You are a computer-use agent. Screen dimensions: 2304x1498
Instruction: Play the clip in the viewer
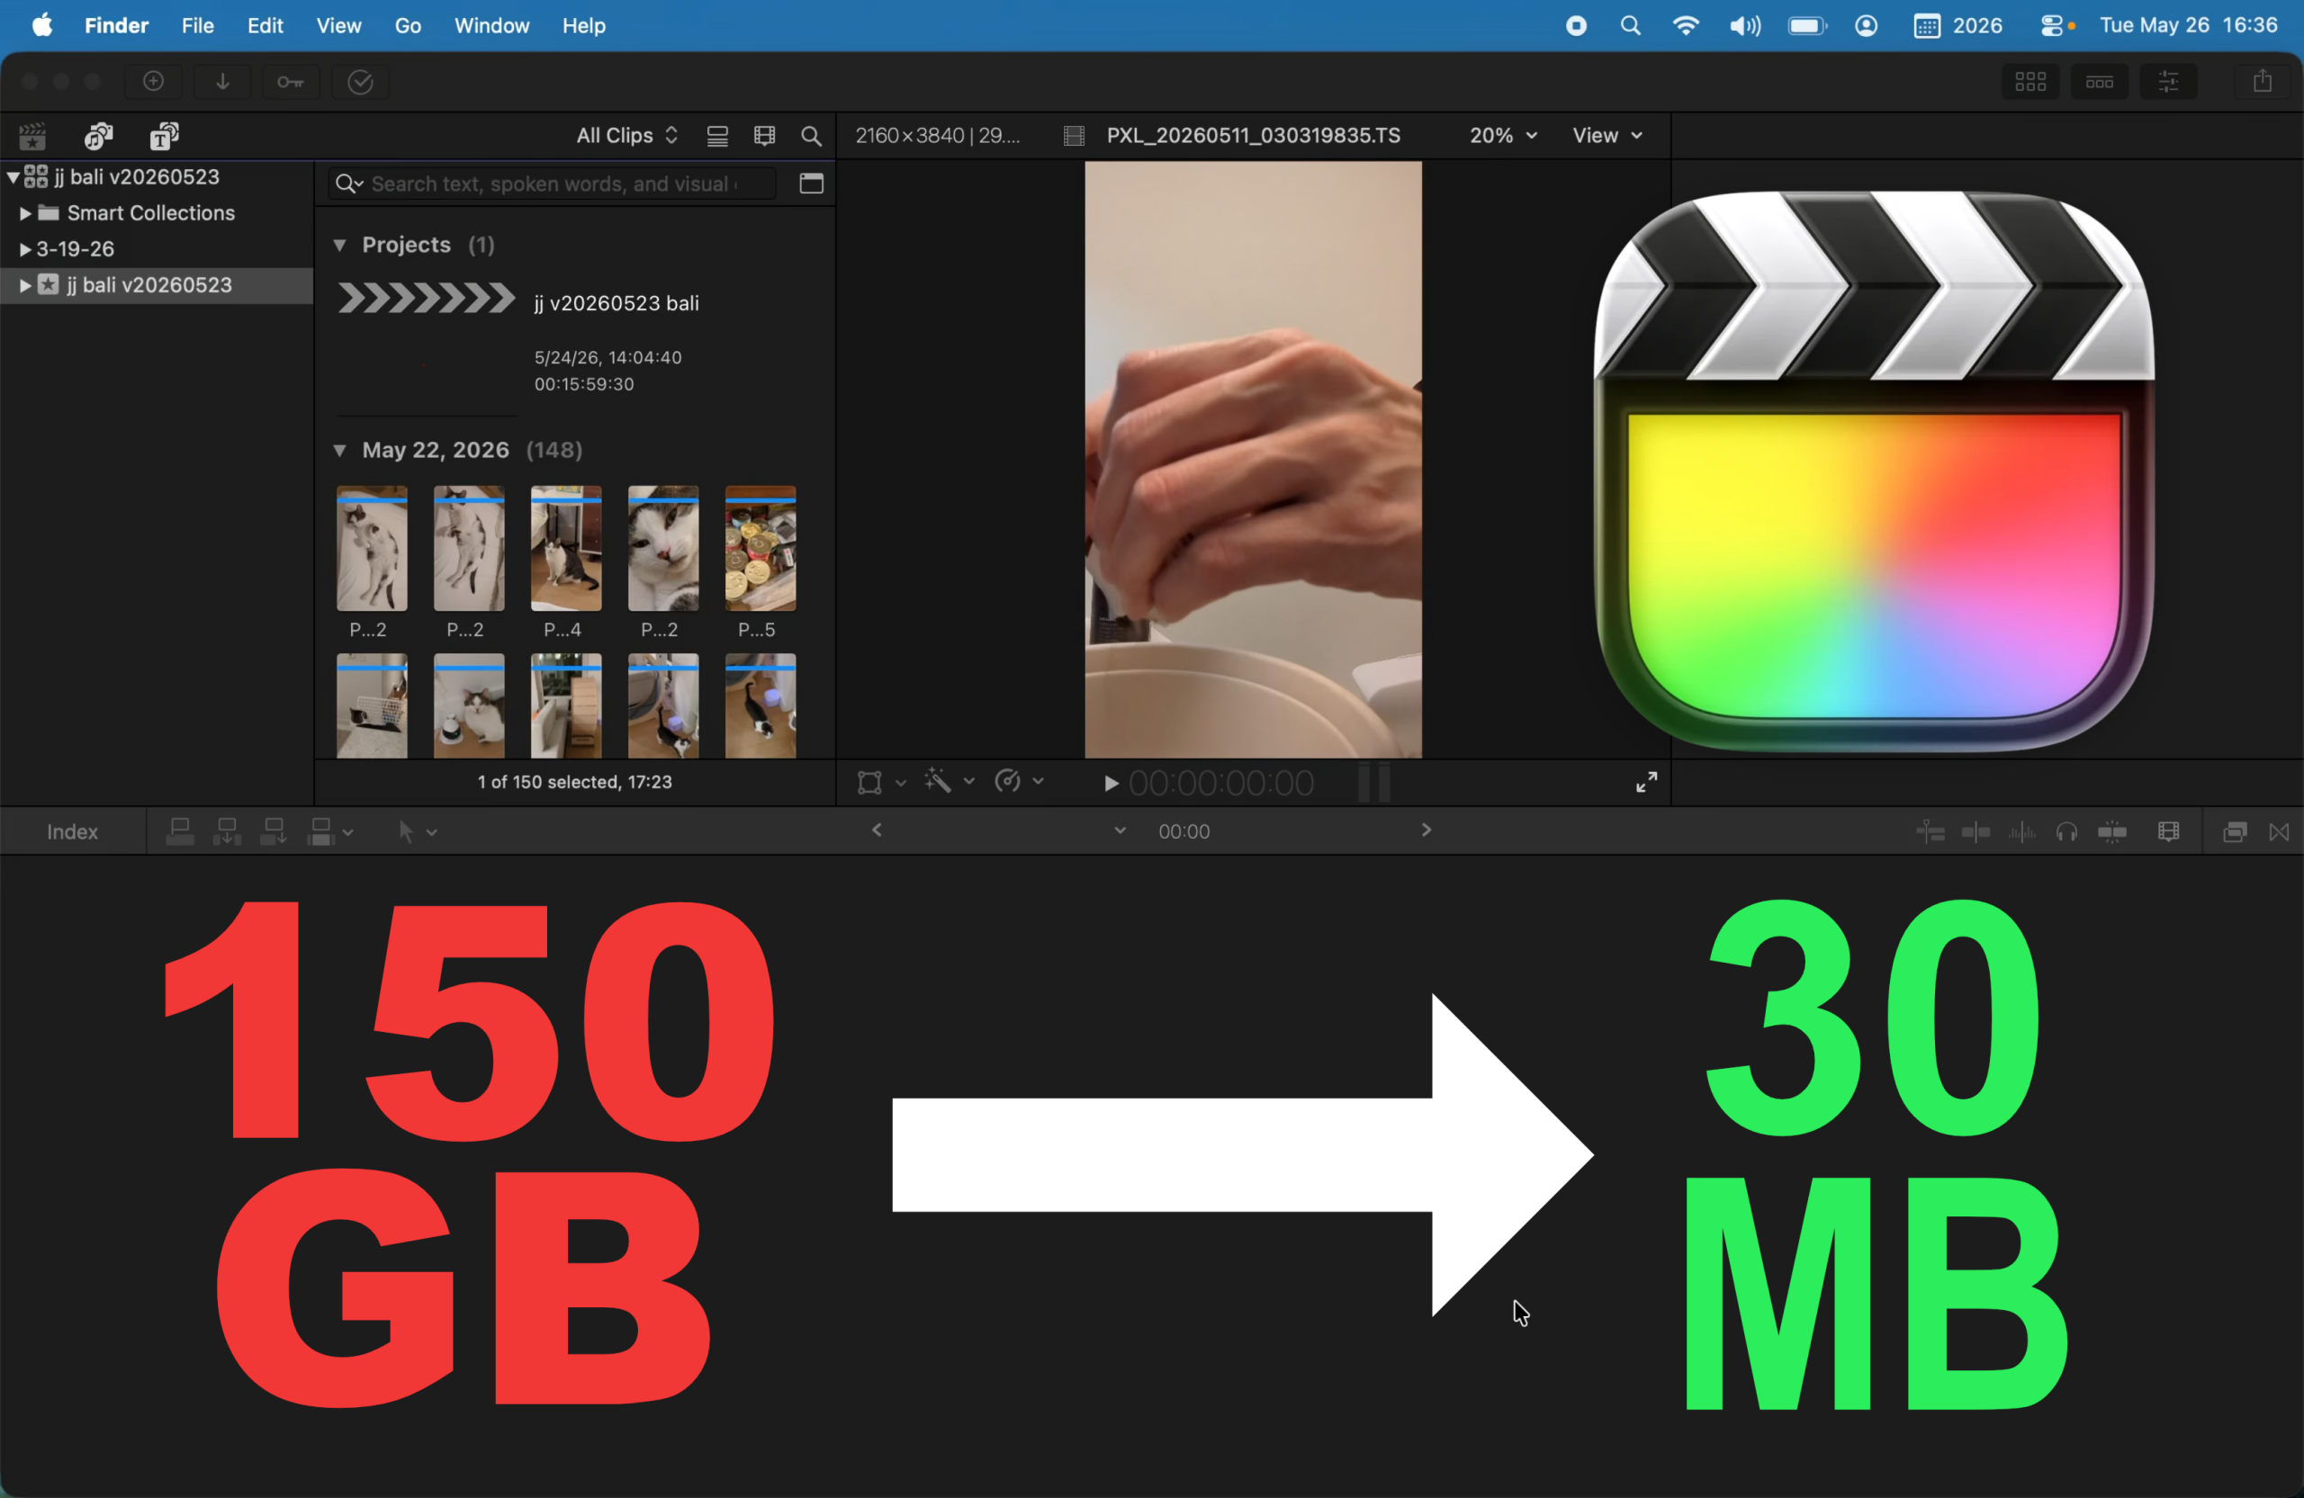coord(1111,783)
